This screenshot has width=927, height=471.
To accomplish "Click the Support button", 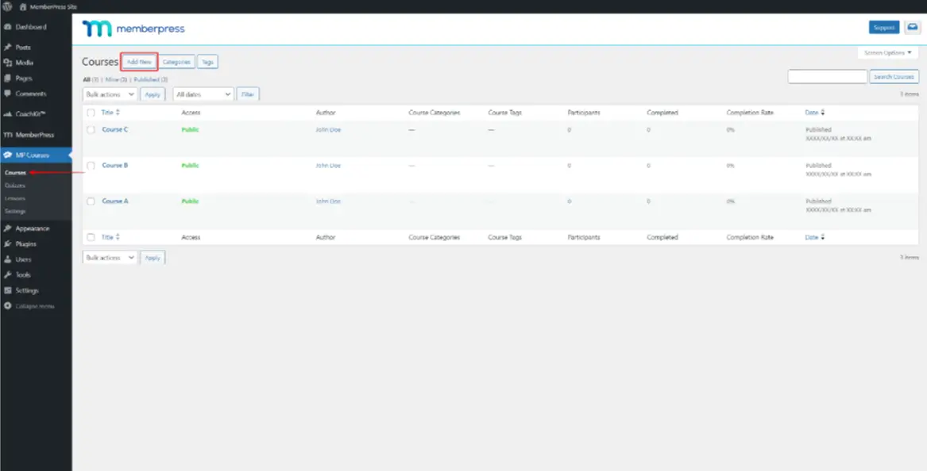I will [x=884, y=27].
